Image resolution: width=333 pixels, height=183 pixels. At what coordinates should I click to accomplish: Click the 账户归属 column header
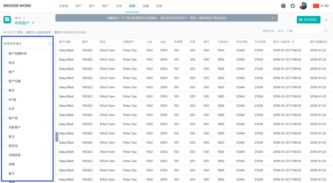tap(64, 42)
